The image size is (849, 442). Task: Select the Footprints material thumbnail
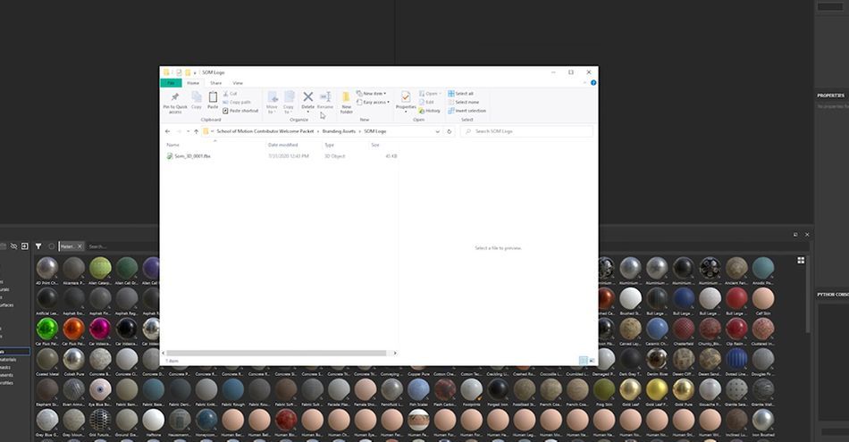[x=471, y=392]
